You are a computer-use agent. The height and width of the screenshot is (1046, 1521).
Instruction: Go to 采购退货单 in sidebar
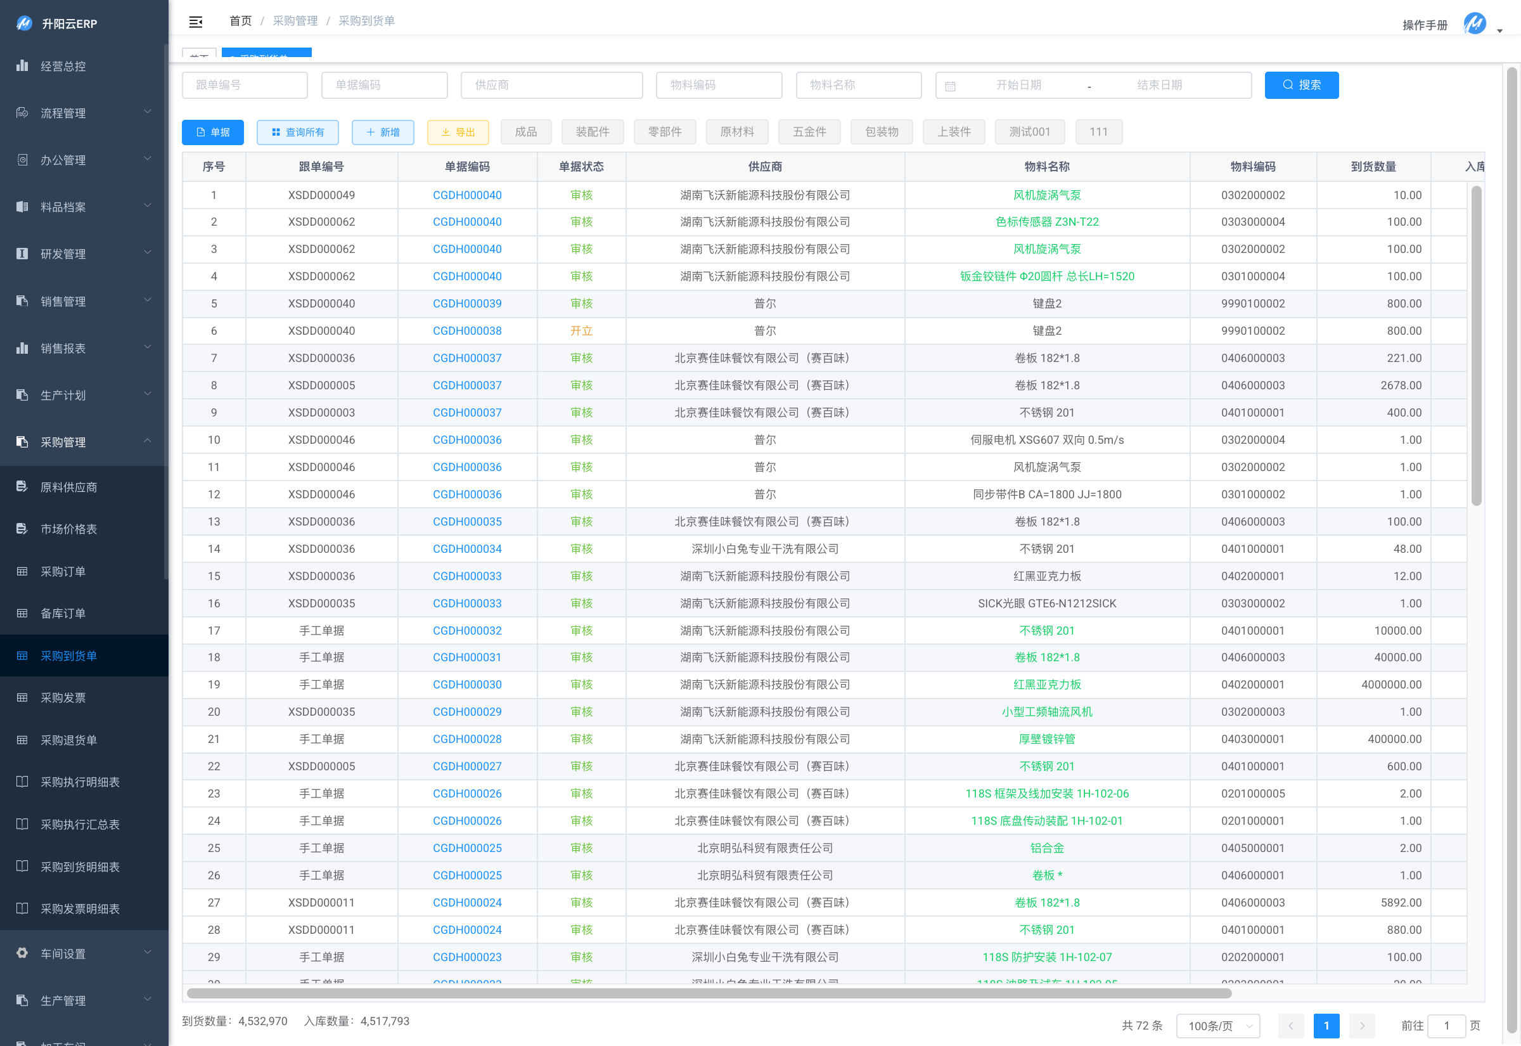(x=69, y=740)
